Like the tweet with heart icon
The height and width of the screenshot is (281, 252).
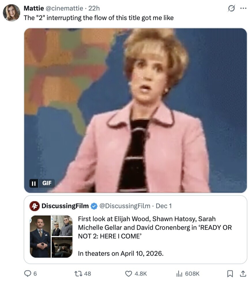pyautogui.click(x=128, y=273)
